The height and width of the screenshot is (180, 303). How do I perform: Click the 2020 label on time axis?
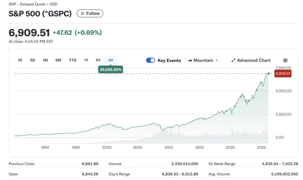[230, 147]
